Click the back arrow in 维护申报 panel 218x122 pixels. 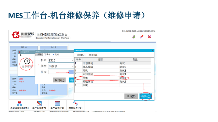(21, 55)
